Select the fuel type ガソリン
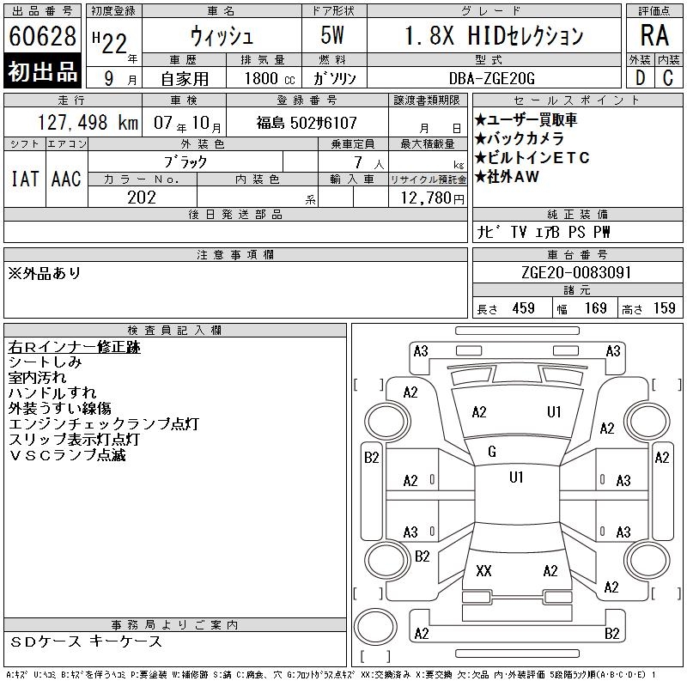687x687 pixels. (x=334, y=78)
